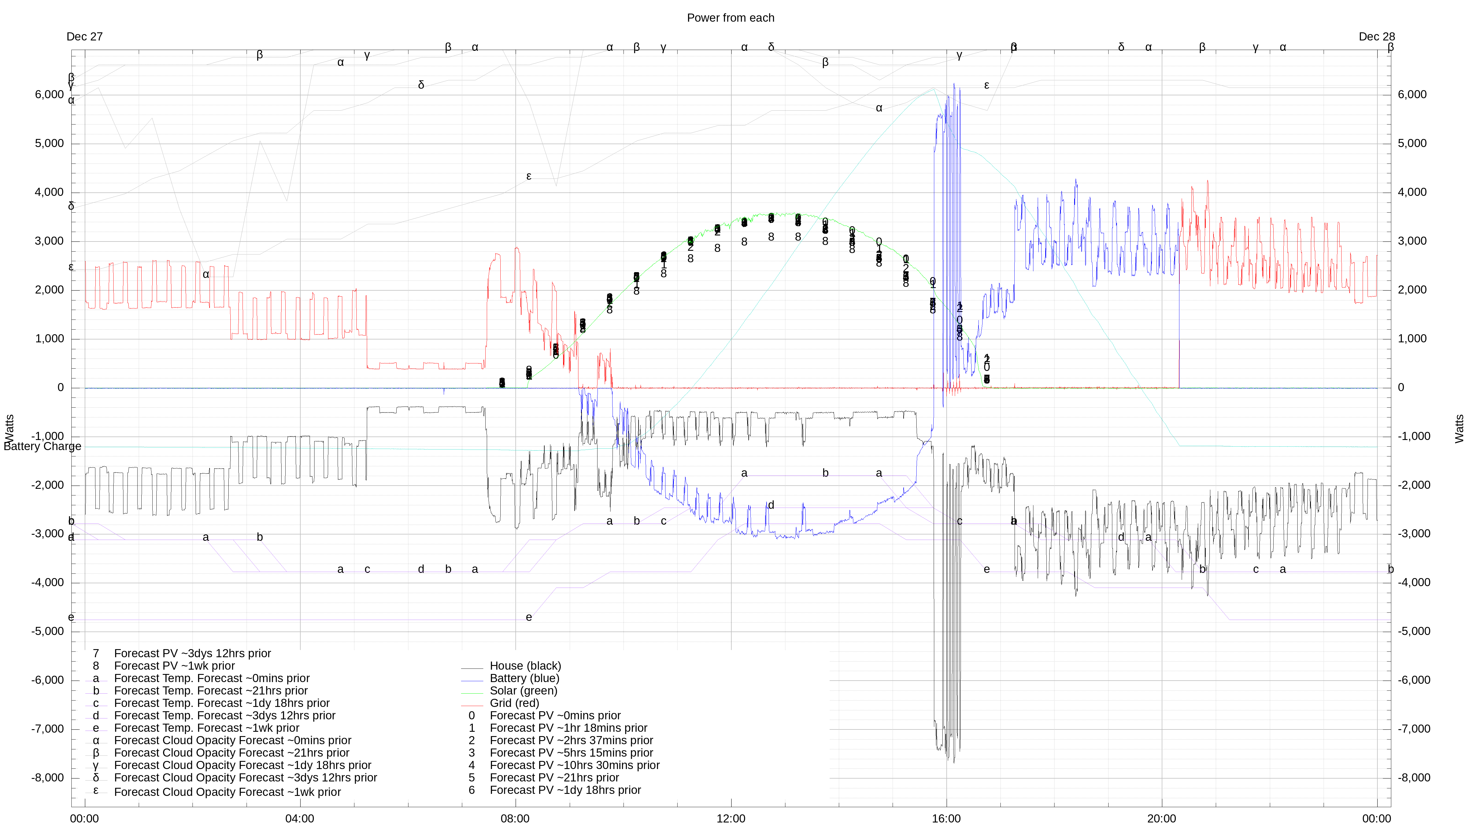1480x832 pixels.
Task: Click legend 'Forecast Cloud Opacity Forecast ~1dy 18hrs prior'
Action: click(228, 765)
